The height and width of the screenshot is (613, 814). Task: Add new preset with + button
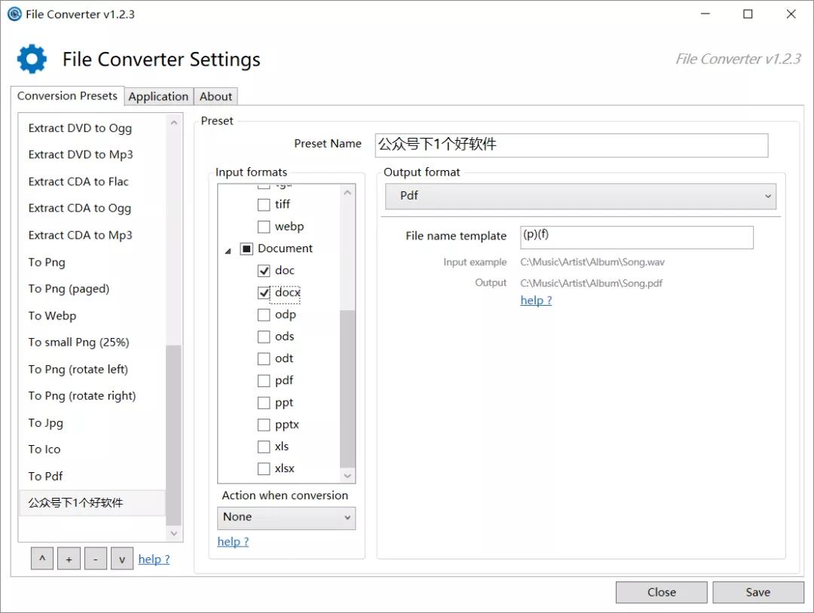click(69, 559)
